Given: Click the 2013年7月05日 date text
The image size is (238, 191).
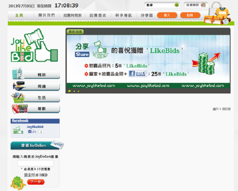Looking at the screenshot, I should point(21,6).
